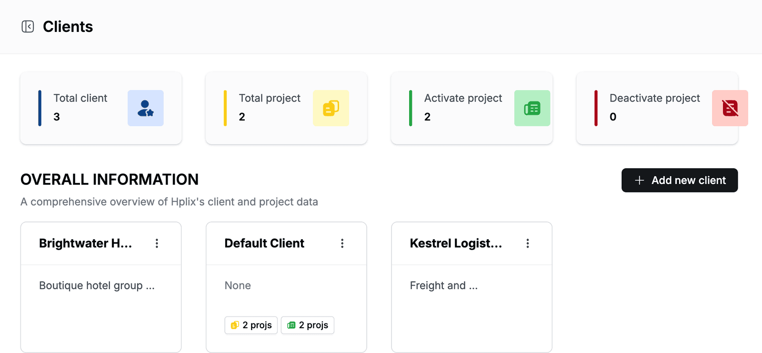Click the Total client label
The width and height of the screenshot is (762, 353).
point(80,98)
